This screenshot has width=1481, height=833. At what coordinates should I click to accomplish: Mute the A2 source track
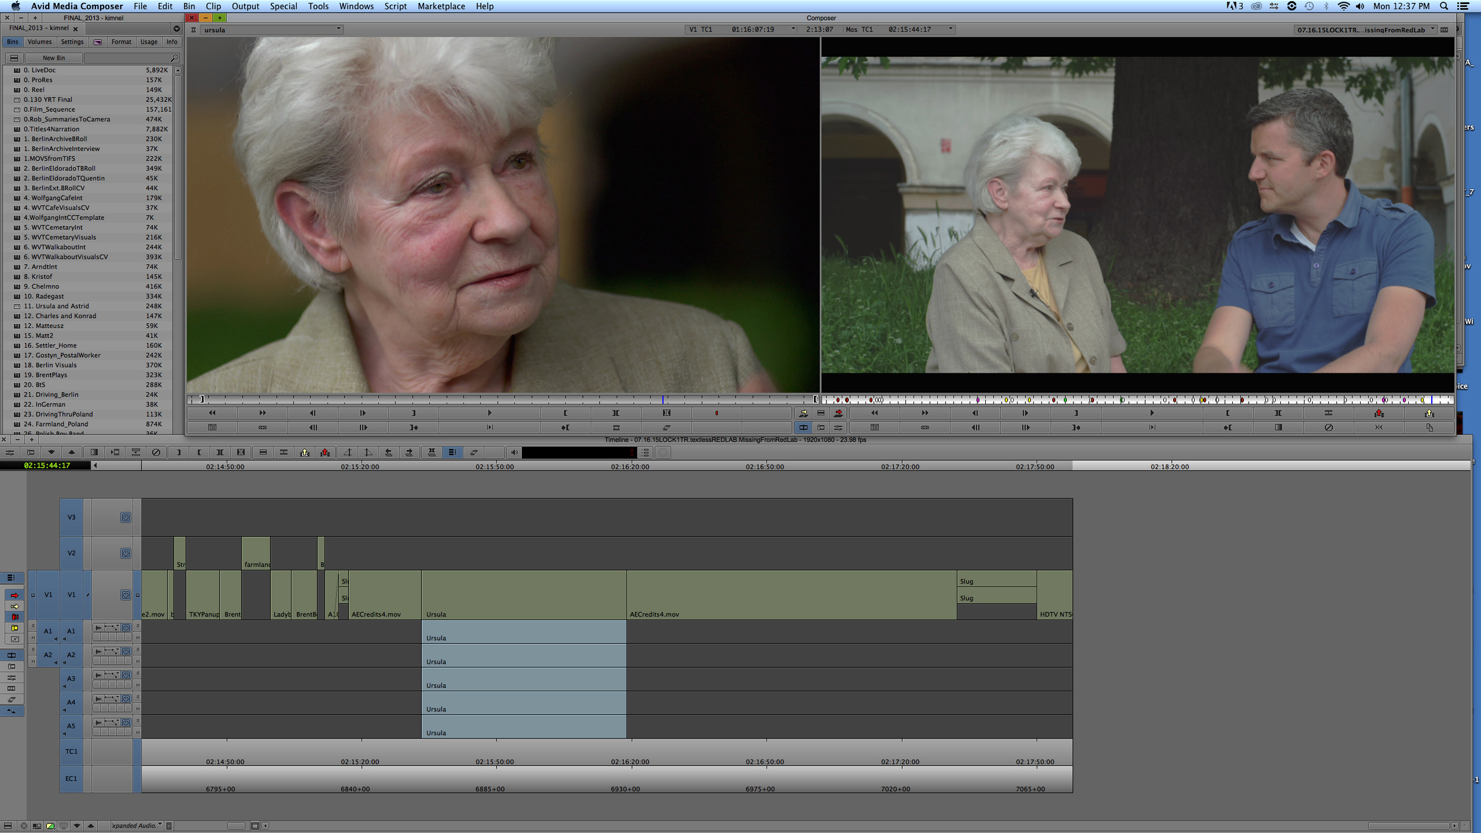point(33,661)
